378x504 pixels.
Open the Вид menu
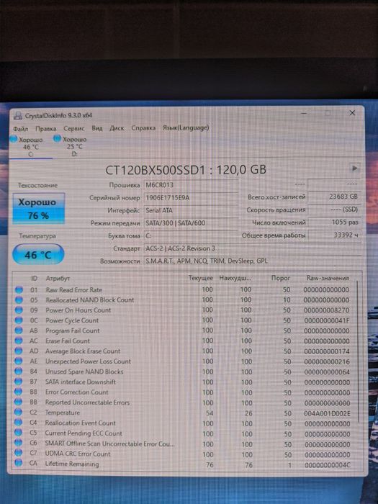point(97,128)
